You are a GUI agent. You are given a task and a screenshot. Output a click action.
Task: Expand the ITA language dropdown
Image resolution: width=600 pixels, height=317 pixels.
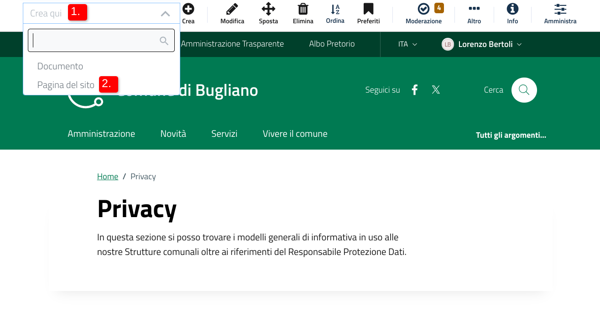click(407, 44)
